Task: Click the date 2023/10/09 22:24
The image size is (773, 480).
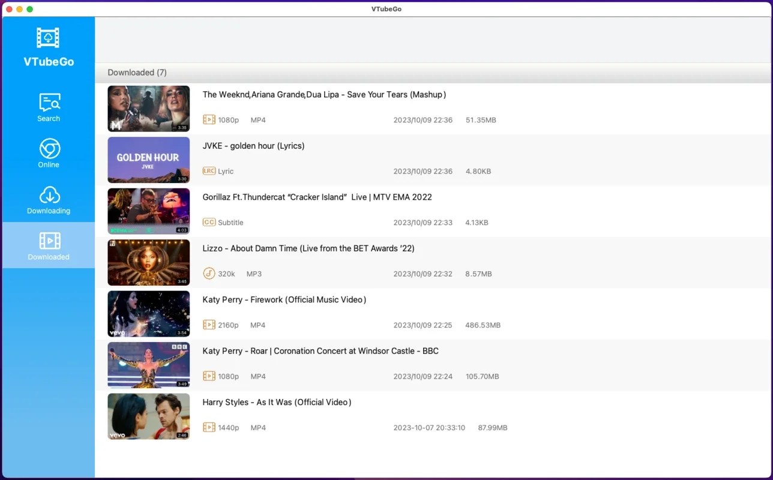Action: [x=423, y=376]
